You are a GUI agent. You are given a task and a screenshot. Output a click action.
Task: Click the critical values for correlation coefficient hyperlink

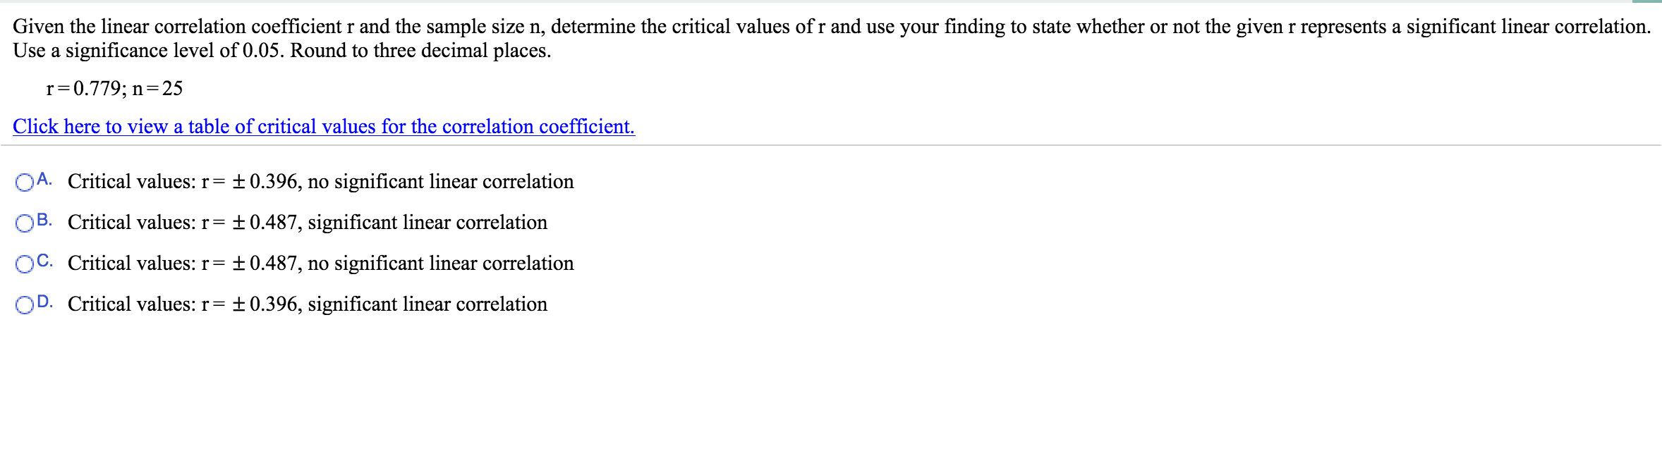click(323, 127)
